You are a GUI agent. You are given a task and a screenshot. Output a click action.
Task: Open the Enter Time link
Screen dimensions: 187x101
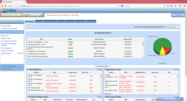pos(5,36)
